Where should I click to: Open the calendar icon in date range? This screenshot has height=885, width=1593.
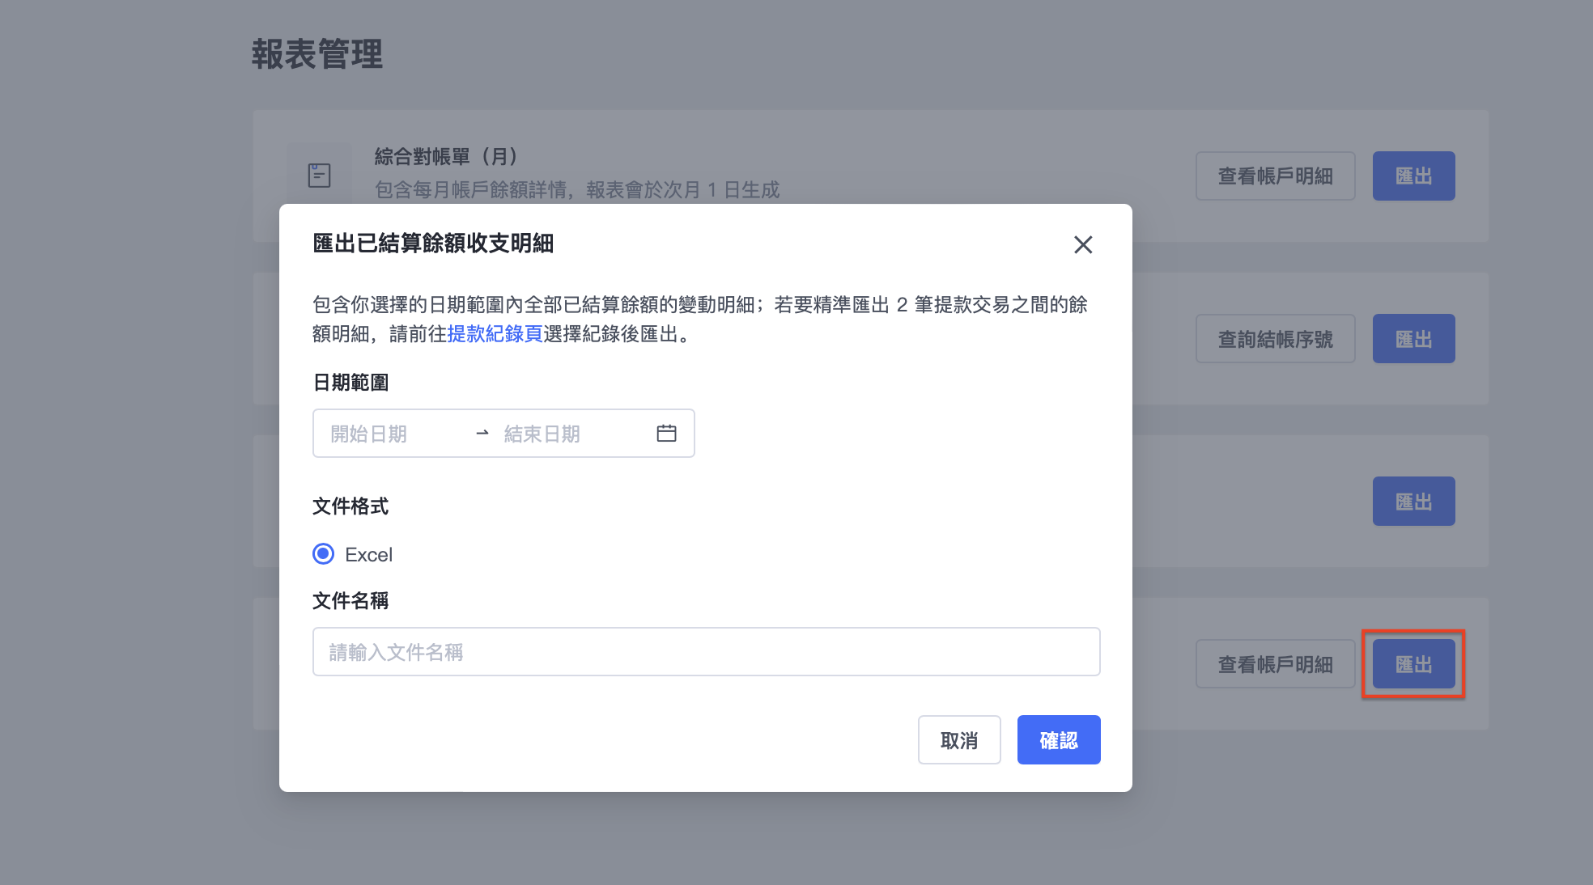click(x=666, y=434)
